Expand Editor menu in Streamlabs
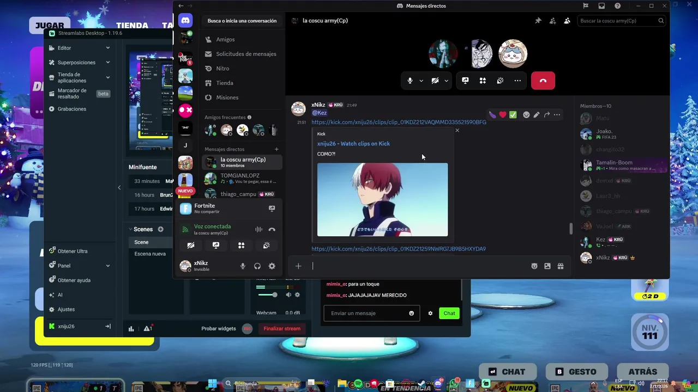698x392 pixels. pyautogui.click(x=80, y=48)
